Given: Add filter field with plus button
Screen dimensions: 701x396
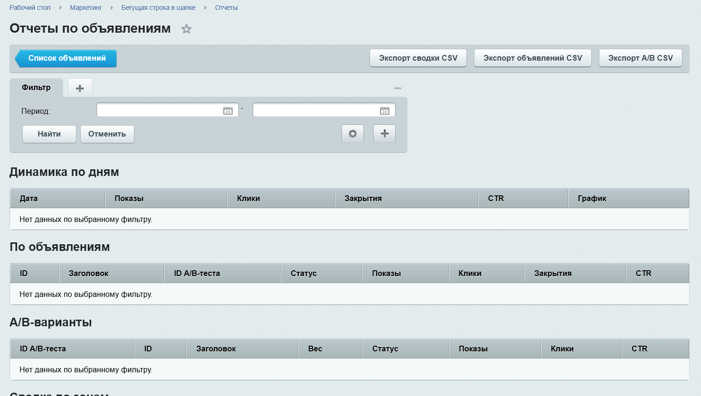Looking at the screenshot, I should 385,134.
